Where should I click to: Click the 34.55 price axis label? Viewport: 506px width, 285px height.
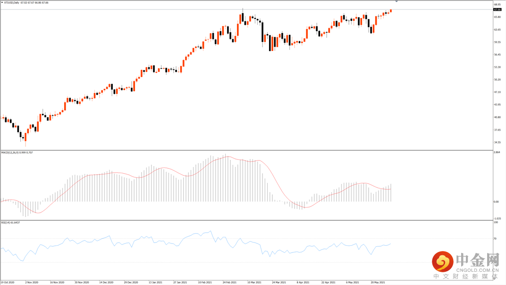pos(498,142)
